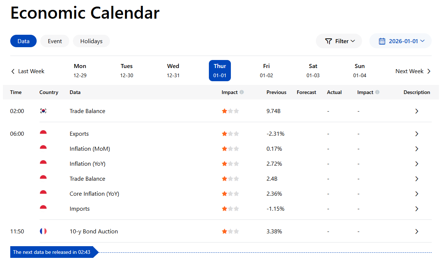Viewport: 443px width, 263px height.
Task: Click the previous value 2.72%
Action: [x=274, y=164]
